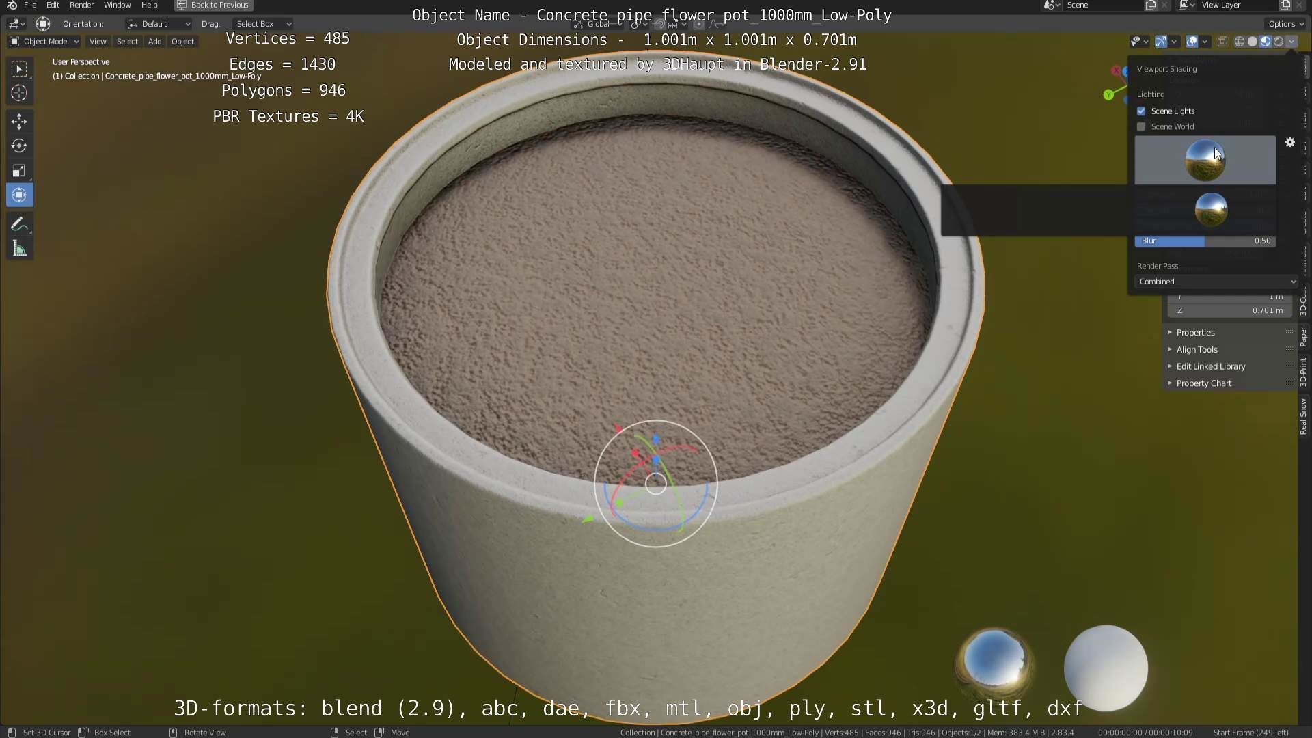
Task: Toggle X-ray view icon
Action: click(x=1222, y=42)
